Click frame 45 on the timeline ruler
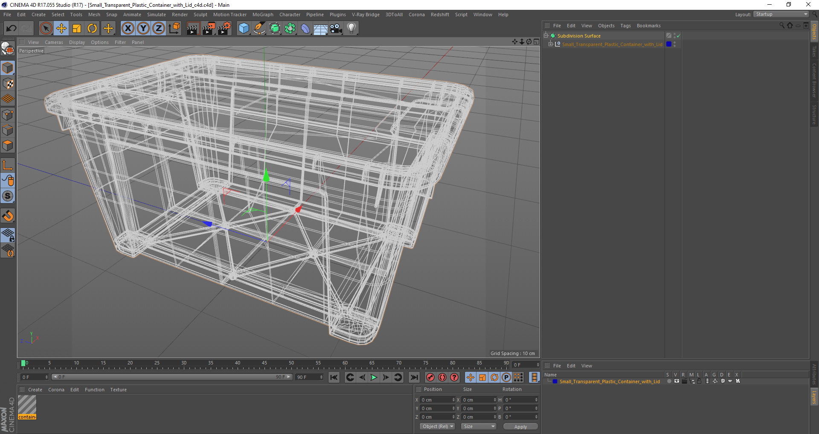The image size is (819, 434). click(264, 364)
